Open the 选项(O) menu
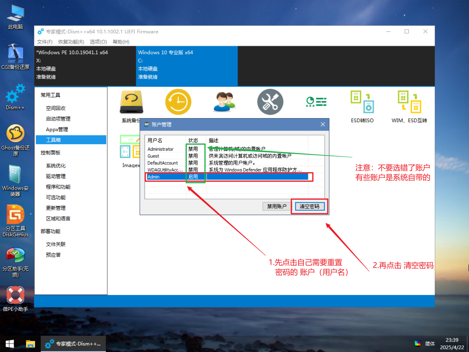This screenshot has width=469, height=352. 98,42
